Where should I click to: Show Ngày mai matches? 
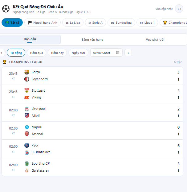(x=78, y=53)
